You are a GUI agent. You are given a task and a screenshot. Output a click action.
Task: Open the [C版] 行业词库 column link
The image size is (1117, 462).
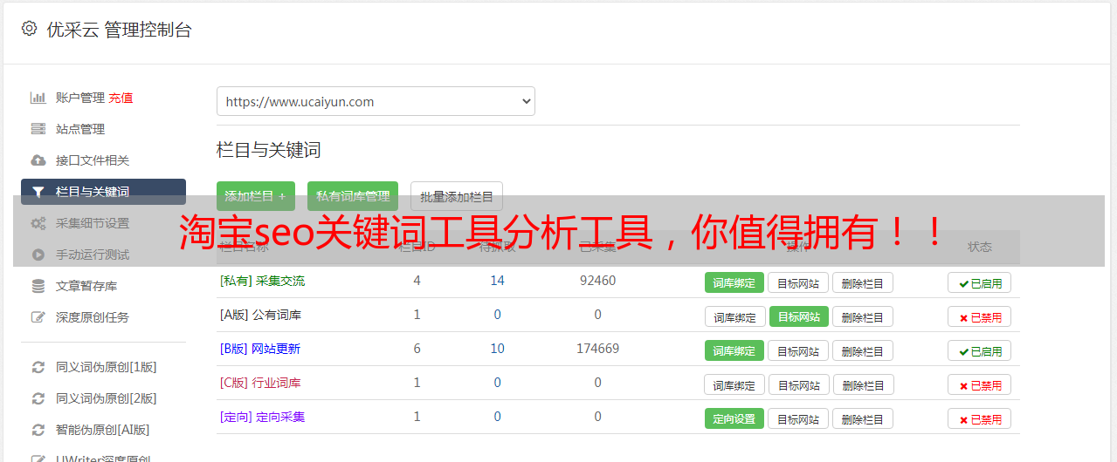(x=260, y=383)
